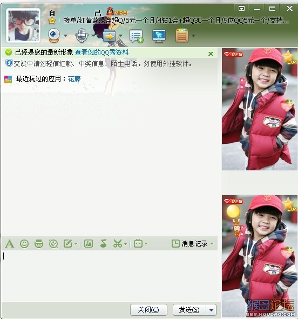
Task: Open the applications box icon
Action: click(182, 35)
